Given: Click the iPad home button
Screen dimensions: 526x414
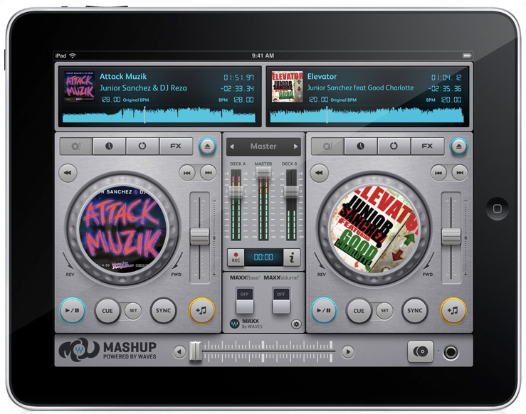Looking at the screenshot, I should (x=497, y=208).
